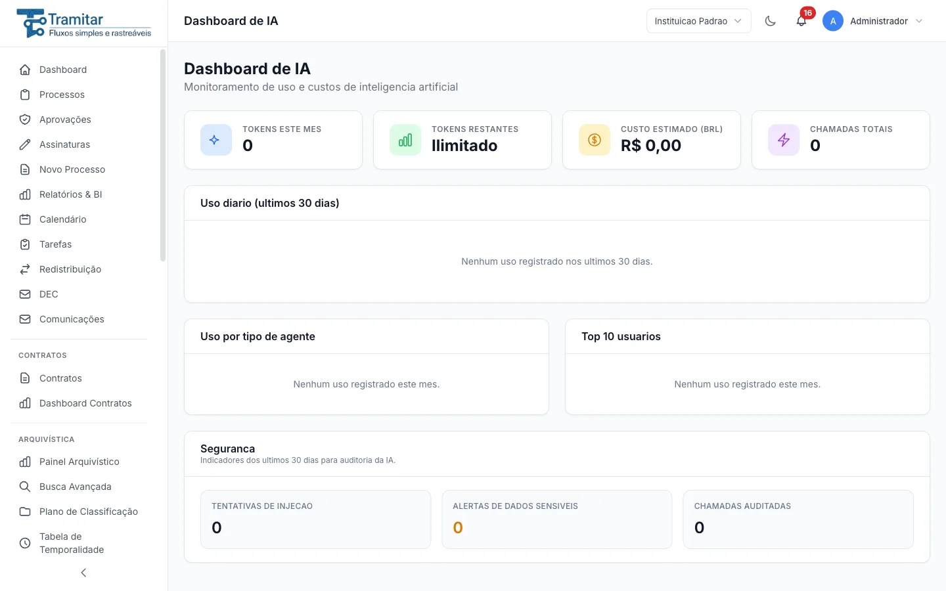
Task: Click the blue sparkle icon for tokens este mes
Action: (216, 140)
